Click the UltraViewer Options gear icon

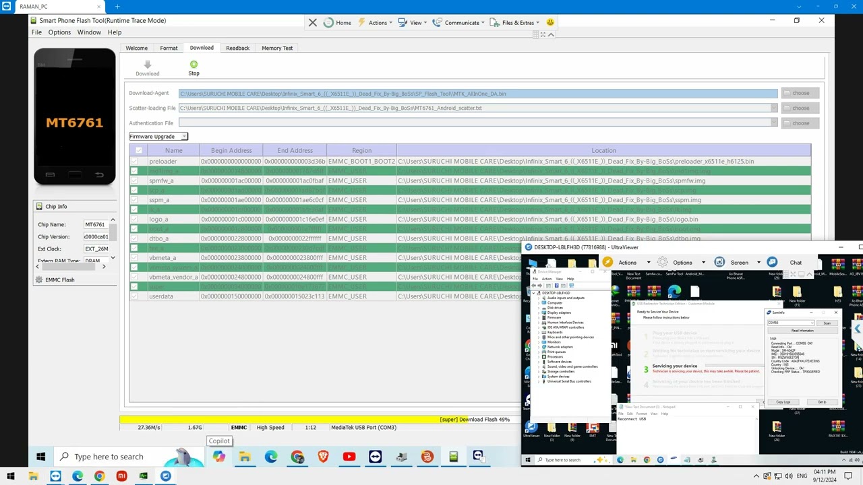click(663, 262)
